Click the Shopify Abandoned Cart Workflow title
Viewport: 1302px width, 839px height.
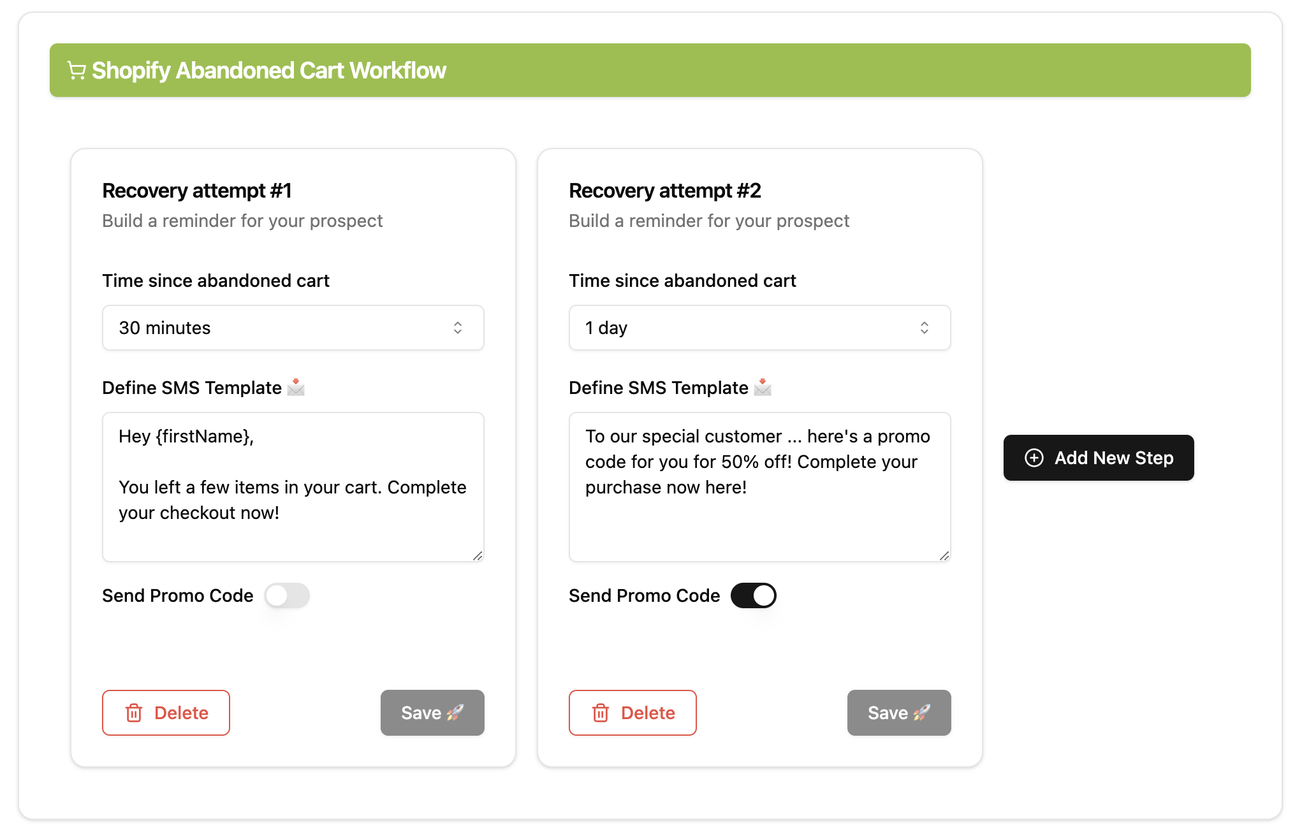(268, 71)
